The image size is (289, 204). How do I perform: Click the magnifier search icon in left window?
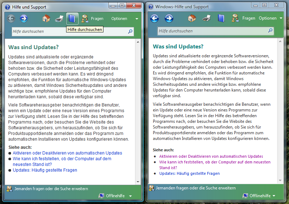pos(130,32)
